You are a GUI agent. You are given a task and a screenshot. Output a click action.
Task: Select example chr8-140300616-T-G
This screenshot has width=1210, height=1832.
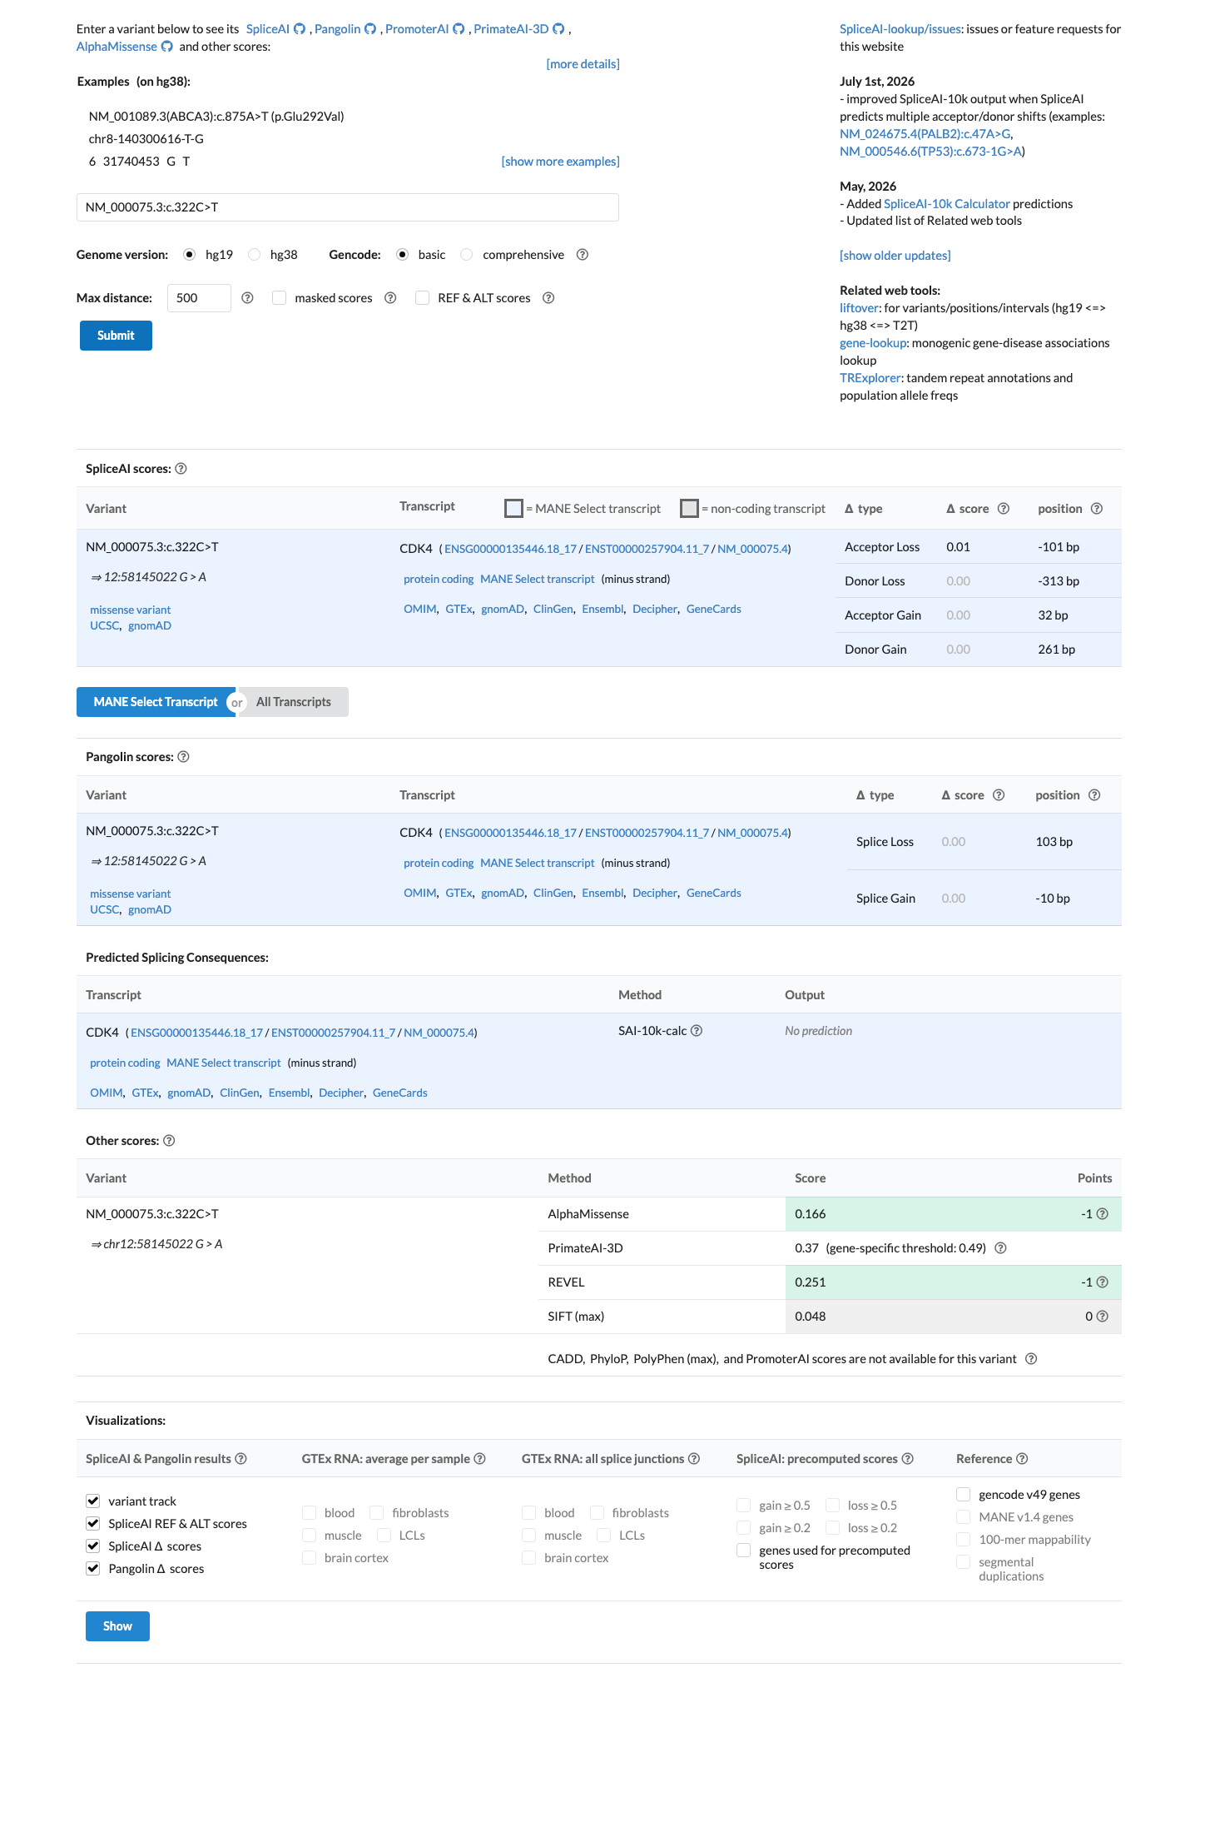tap(146, 139)
